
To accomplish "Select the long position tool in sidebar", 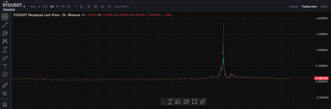I will pyautogui.click(x=5, y=50).
